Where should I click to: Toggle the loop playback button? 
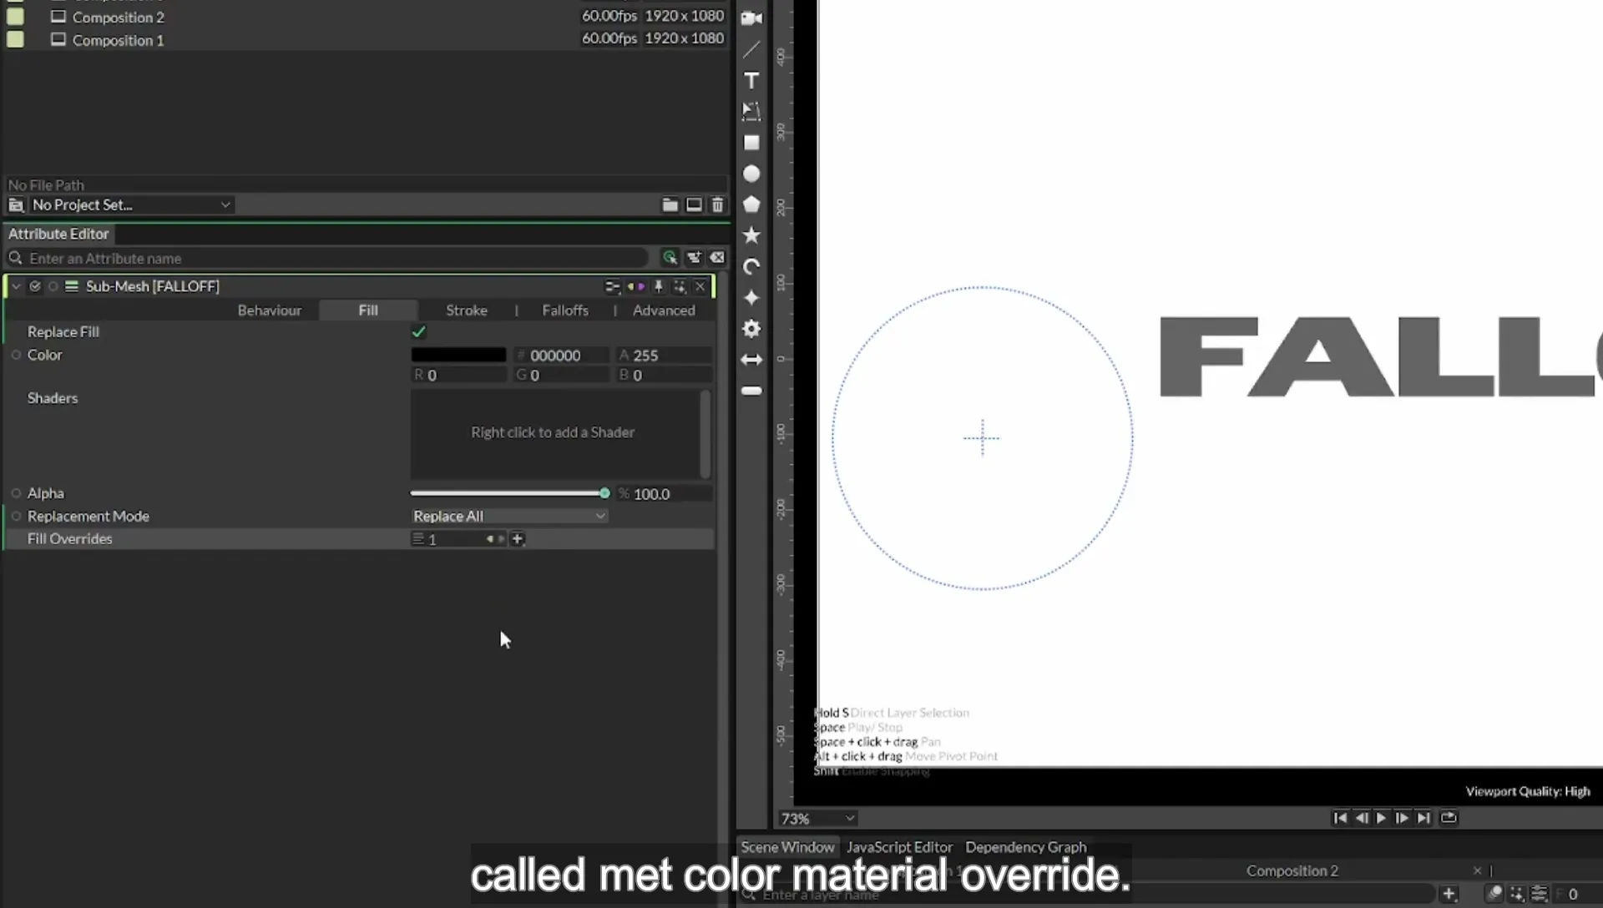click(1449, 818)
